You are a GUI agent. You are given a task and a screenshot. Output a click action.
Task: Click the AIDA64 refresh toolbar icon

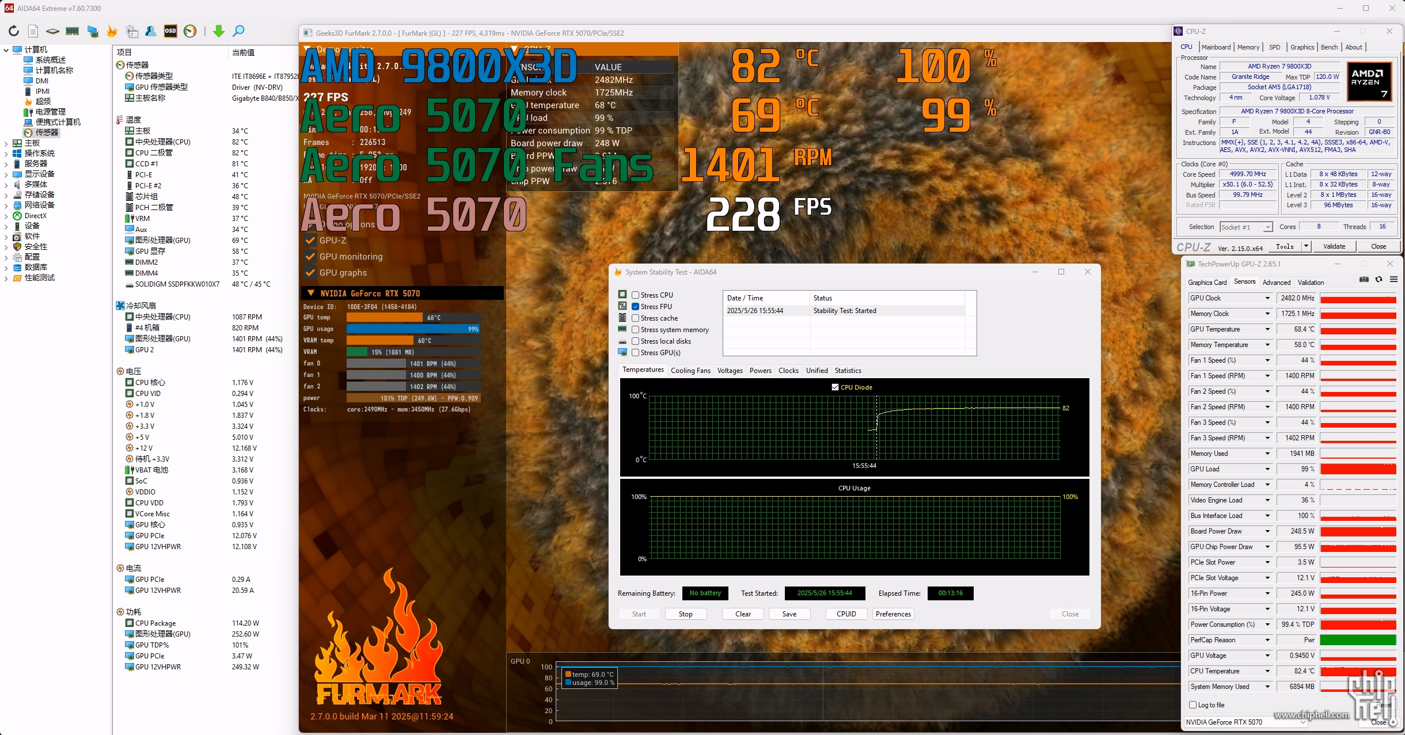point(14,31)
